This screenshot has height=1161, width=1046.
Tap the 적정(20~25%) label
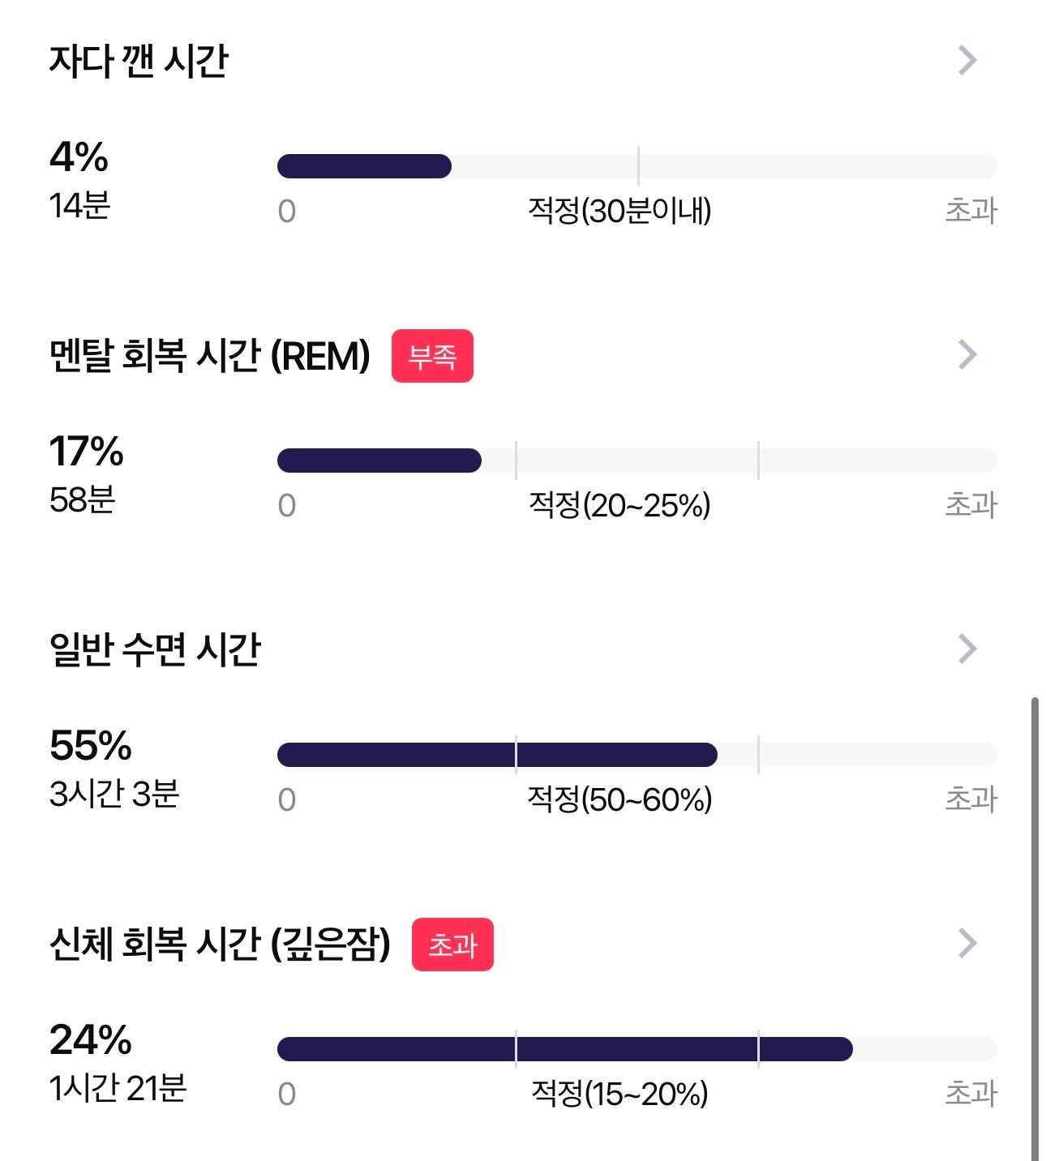click(619, 505)
